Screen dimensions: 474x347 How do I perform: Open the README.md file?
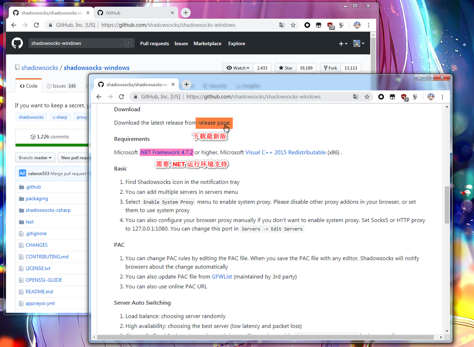[x=39, y=292]
